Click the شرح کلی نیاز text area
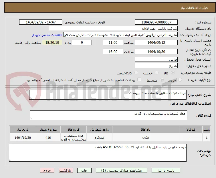This screenshot has height=178, width=216. click(108, 95)
